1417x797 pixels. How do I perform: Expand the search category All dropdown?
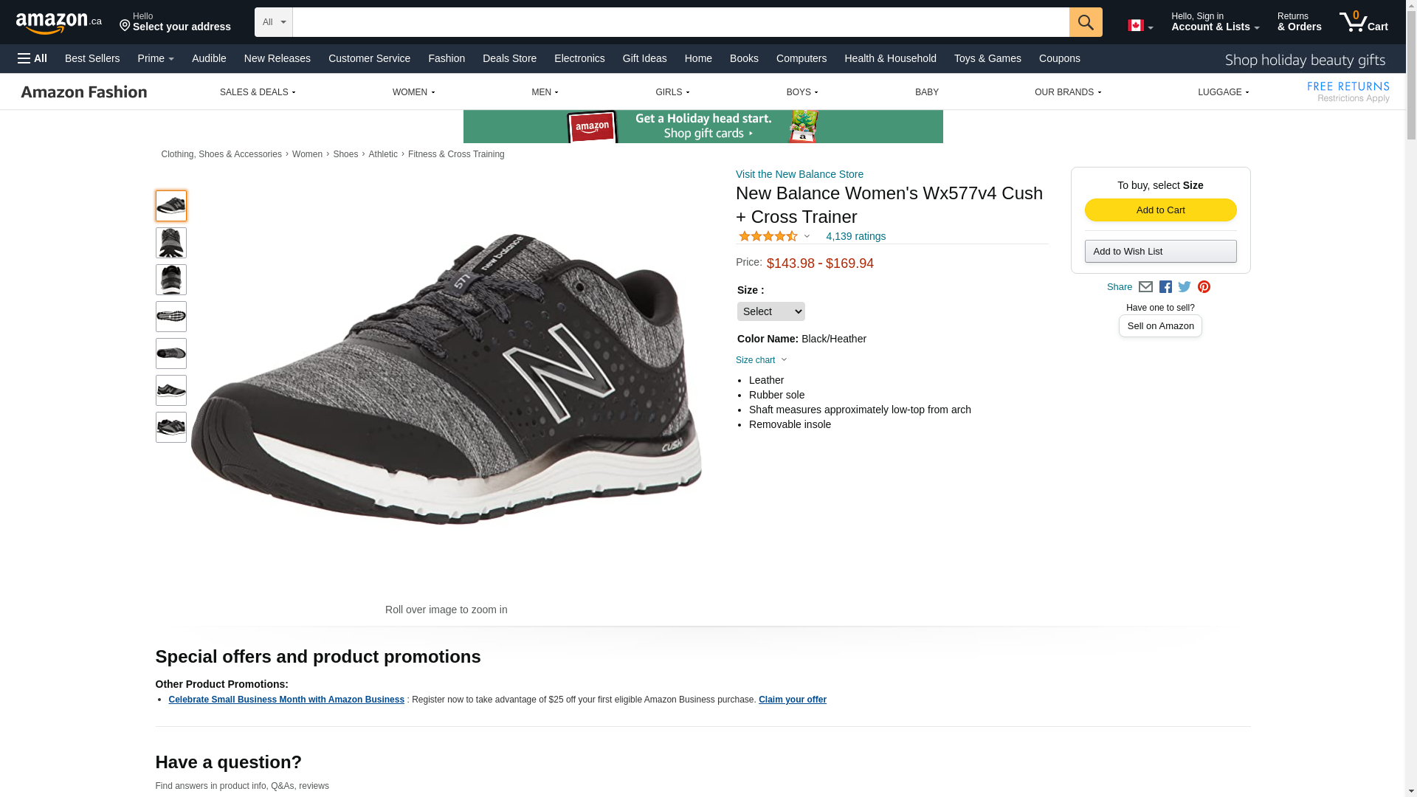(x=274, y=22)
